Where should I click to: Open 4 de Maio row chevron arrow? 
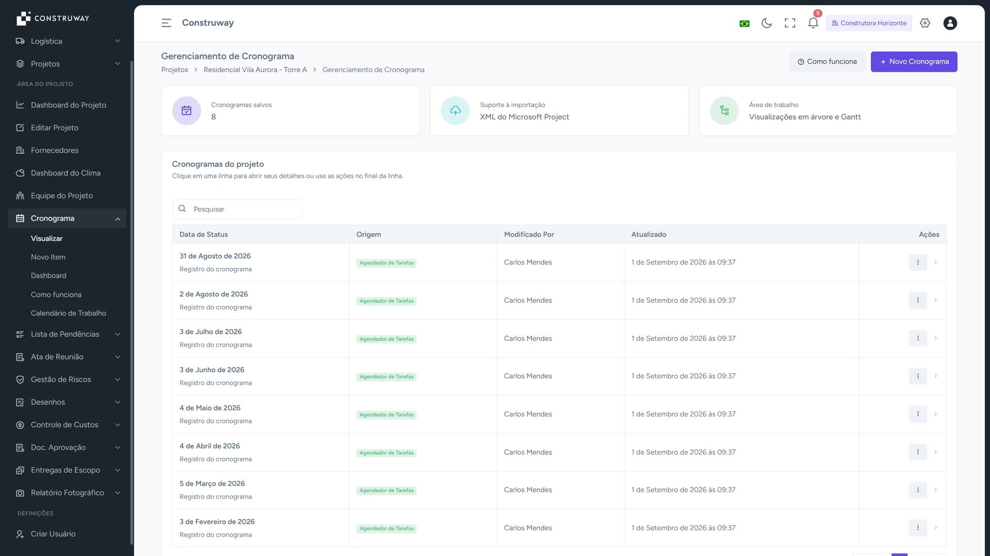point(935,414)
